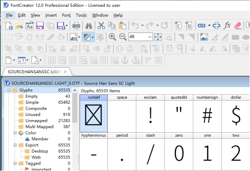Viewport: 250px width, 171px height.
Task: Open the Insert menu
Action: 51,15
